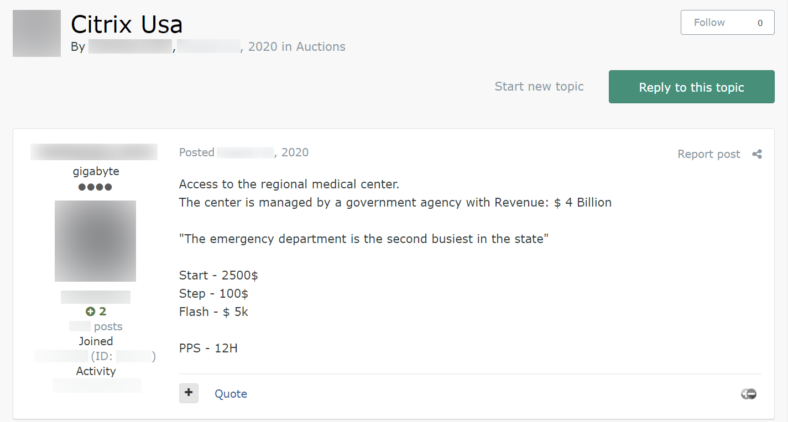Click the share post icon
This screenshot has height=422, width=788.
(x=757, y=154)
